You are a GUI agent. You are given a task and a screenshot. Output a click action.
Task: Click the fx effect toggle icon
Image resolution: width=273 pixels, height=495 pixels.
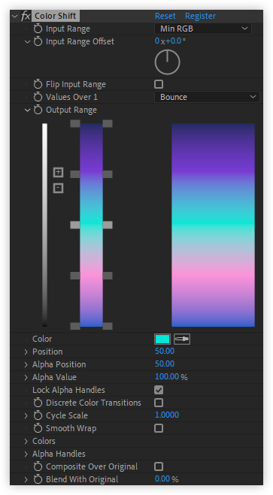click(x=26, y=16)
